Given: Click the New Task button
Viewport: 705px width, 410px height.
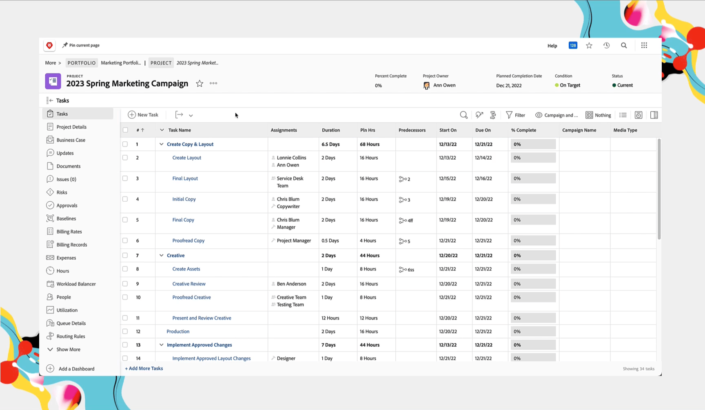Looking at the screenshot, I should click(x=143, y=115).
